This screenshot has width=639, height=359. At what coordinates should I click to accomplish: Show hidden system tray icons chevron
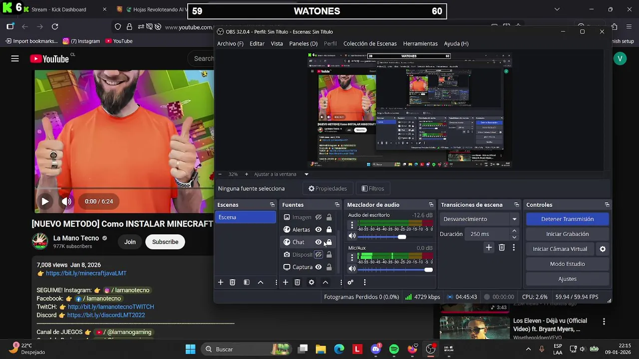tap(528, 349)
